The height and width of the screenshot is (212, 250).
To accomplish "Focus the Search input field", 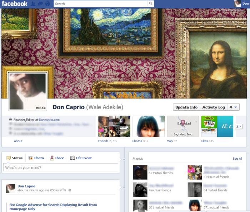I will [101, 4].
